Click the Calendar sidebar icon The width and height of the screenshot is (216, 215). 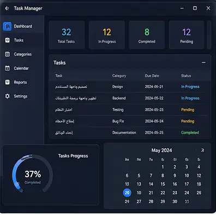pyautogui.click(x=7, y=68)
